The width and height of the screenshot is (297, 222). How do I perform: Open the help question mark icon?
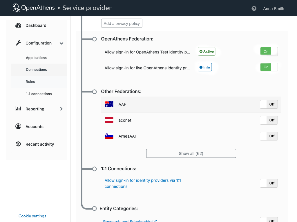(254, 8)
